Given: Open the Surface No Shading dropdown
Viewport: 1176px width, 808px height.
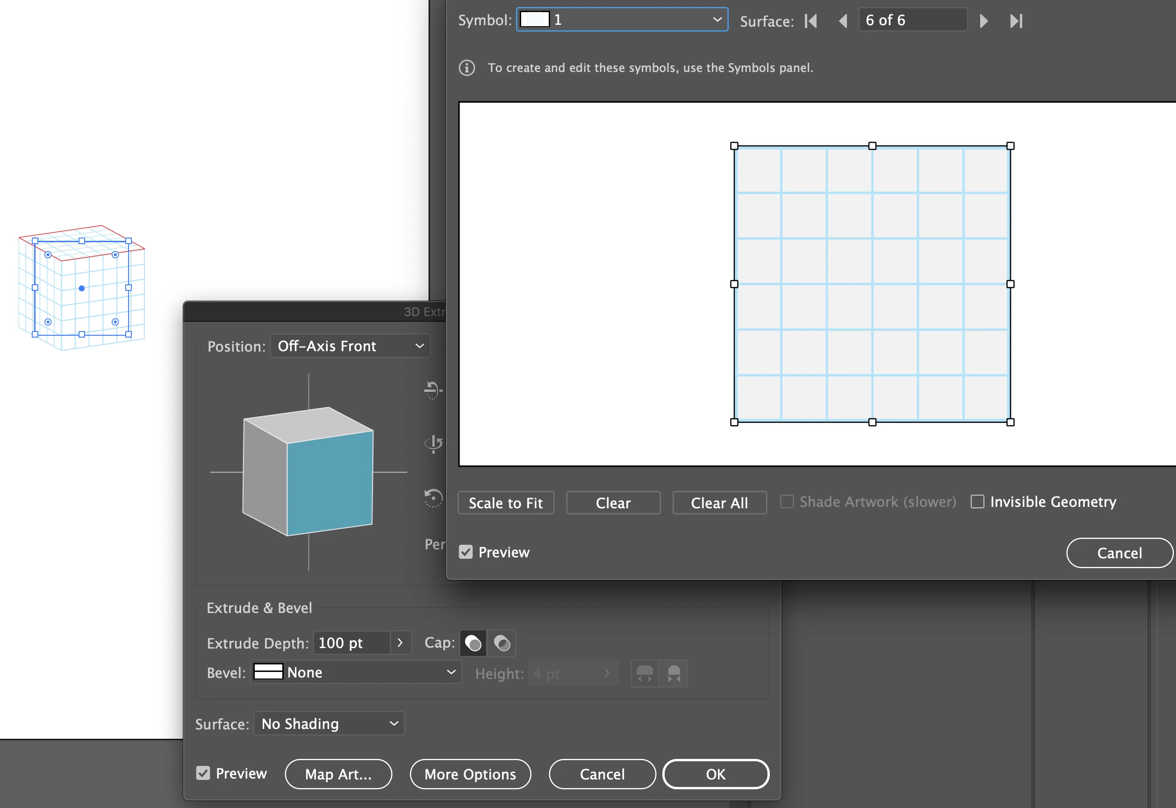Looking at the screenshot, I should (329, 723).
